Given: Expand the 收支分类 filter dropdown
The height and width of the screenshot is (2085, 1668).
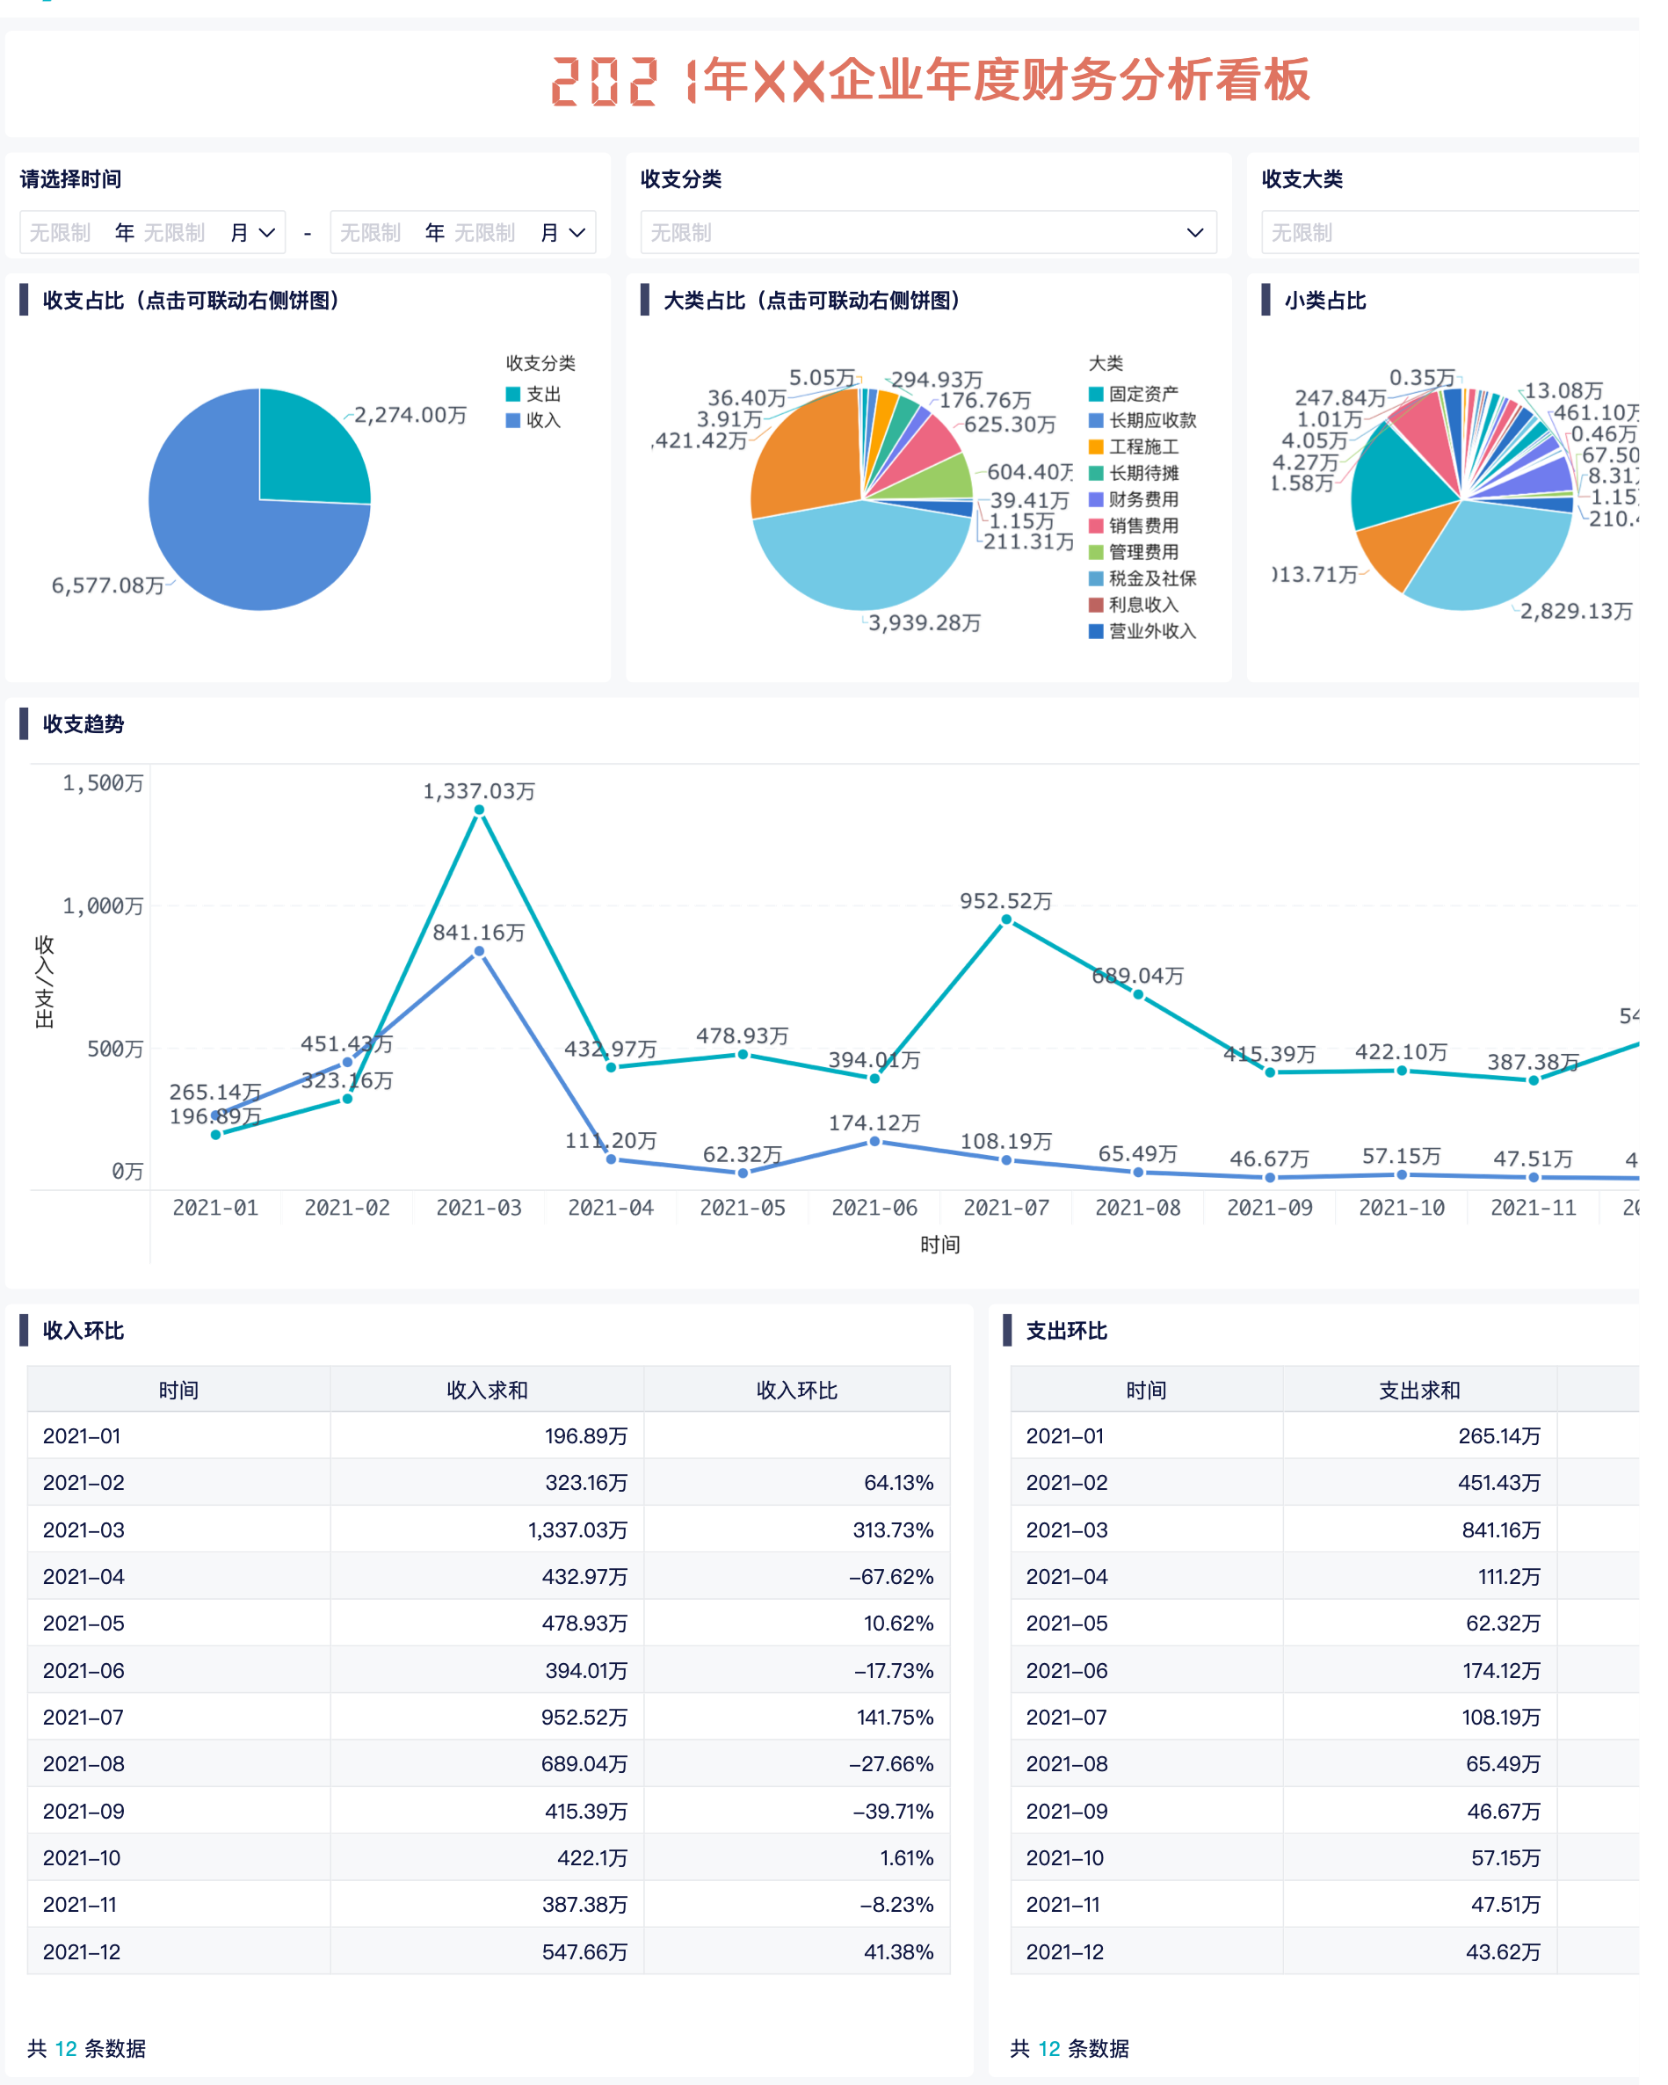Looking at the screenshot, I should click(927, 232).
